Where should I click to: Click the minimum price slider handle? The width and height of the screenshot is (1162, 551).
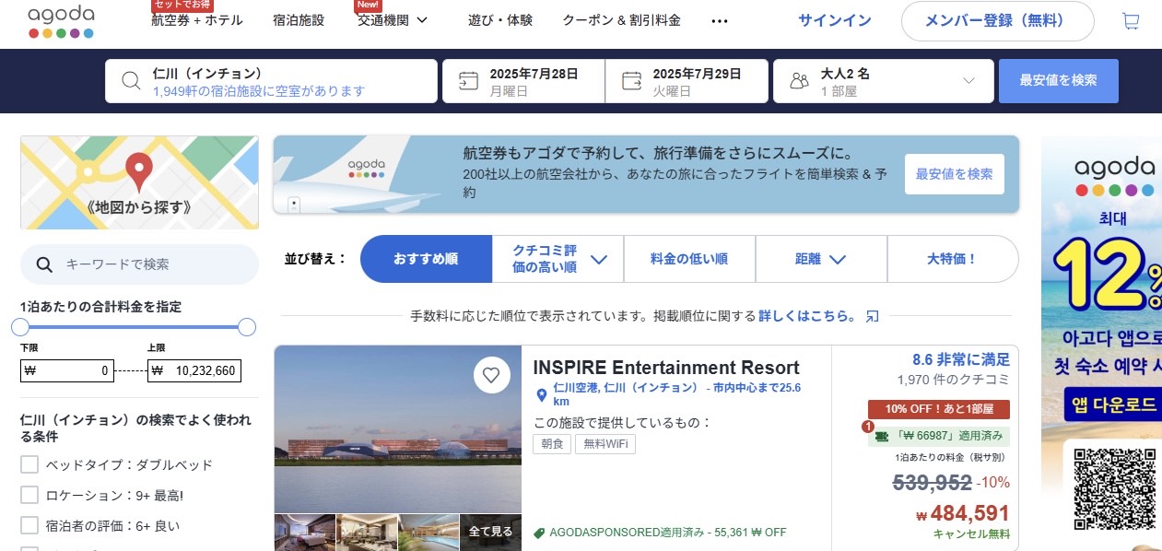pyautogui.click(x=20, y=327)
